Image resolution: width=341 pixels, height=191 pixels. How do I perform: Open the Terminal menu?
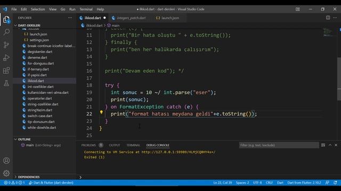86,10
